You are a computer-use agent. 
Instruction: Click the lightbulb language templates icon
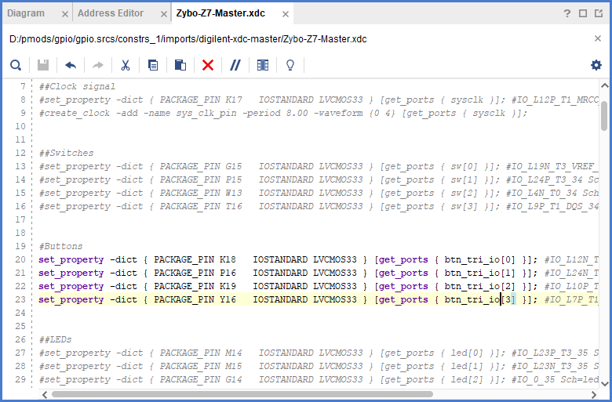coord(290,65)
